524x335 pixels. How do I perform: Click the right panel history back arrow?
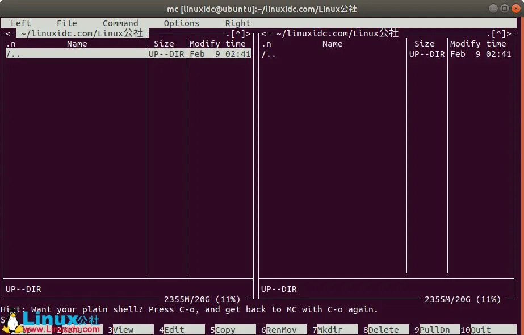pyautogui.click(x=264, y=33)
